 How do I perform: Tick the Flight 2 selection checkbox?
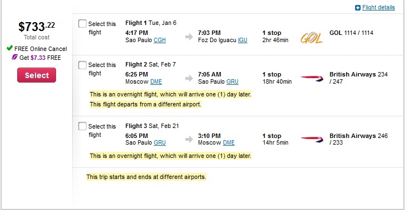coord(82,65)
